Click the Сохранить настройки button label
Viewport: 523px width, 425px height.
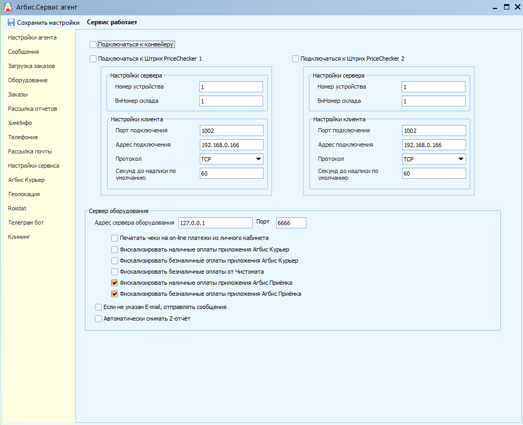[49, 22]
